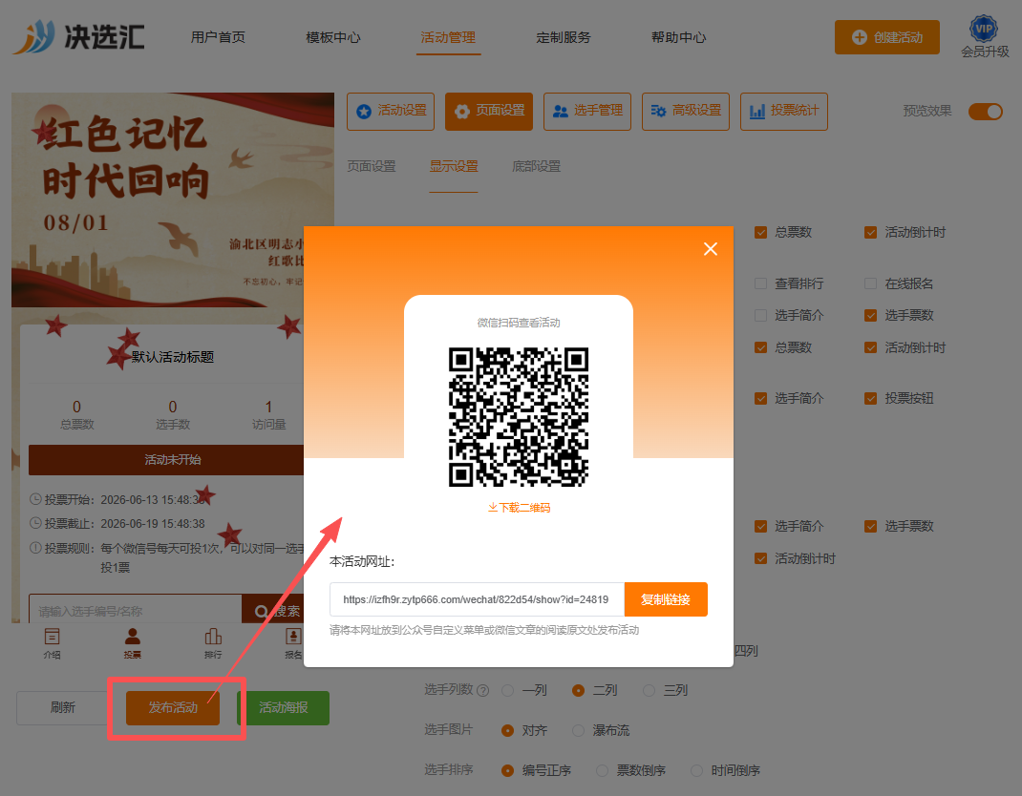Uncheck the 投票按钮 checkbox

tap(871, 399)
